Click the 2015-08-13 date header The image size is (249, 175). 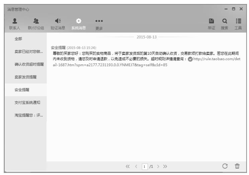147,37
